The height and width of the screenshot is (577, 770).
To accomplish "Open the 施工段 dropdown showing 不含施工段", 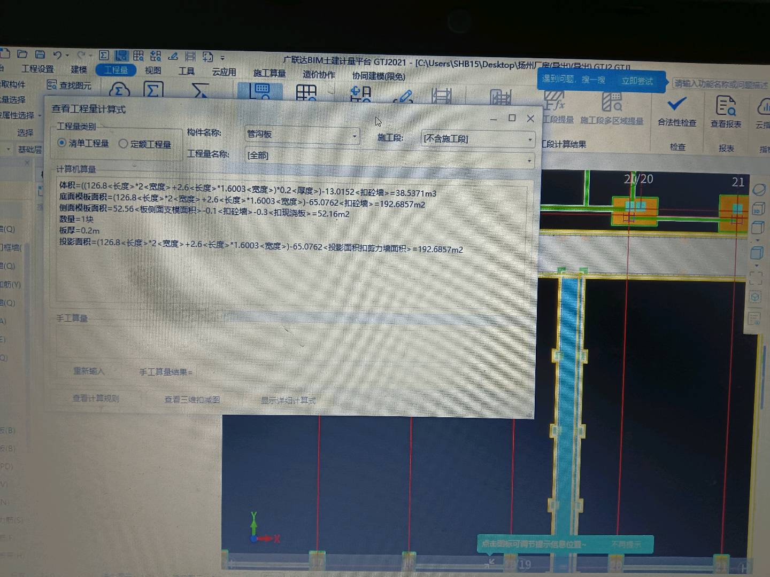I will (478, 139).
